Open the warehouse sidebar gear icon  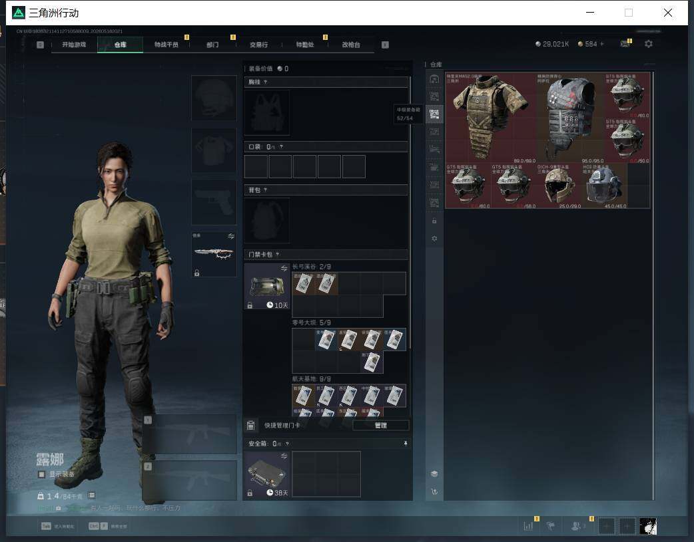click(x=434, y=238)
